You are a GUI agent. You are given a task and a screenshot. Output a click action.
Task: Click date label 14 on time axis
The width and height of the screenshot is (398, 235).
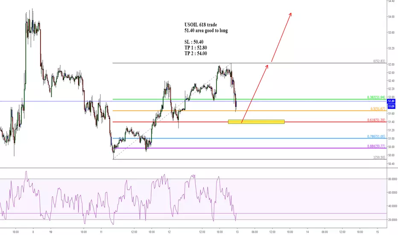coord(307,232)
